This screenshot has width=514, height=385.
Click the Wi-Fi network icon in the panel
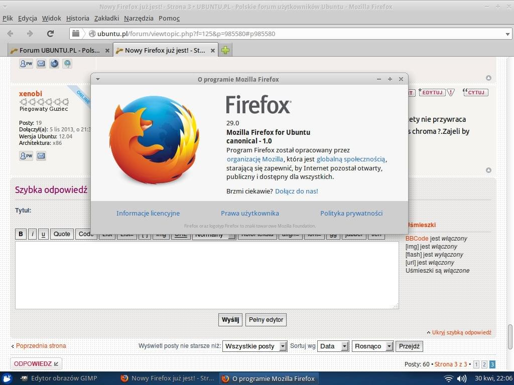click(448, 378)
